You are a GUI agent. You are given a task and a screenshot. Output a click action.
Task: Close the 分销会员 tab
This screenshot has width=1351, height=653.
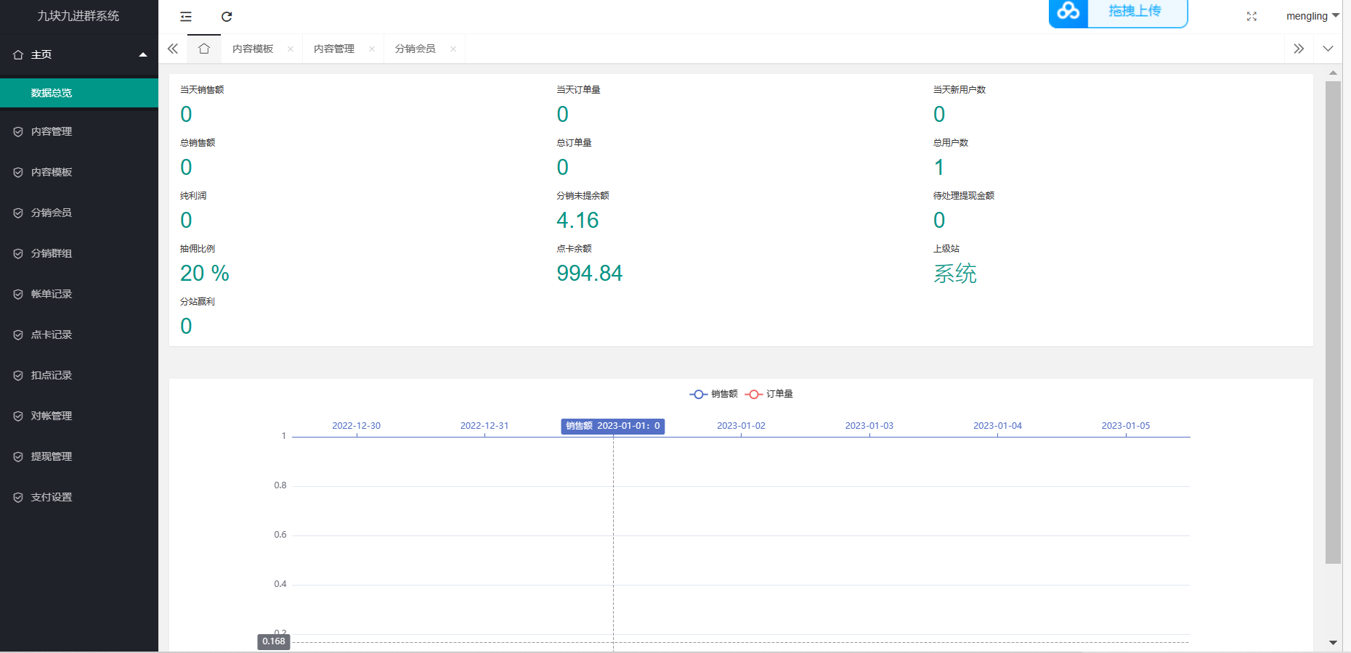coord(453,49)
